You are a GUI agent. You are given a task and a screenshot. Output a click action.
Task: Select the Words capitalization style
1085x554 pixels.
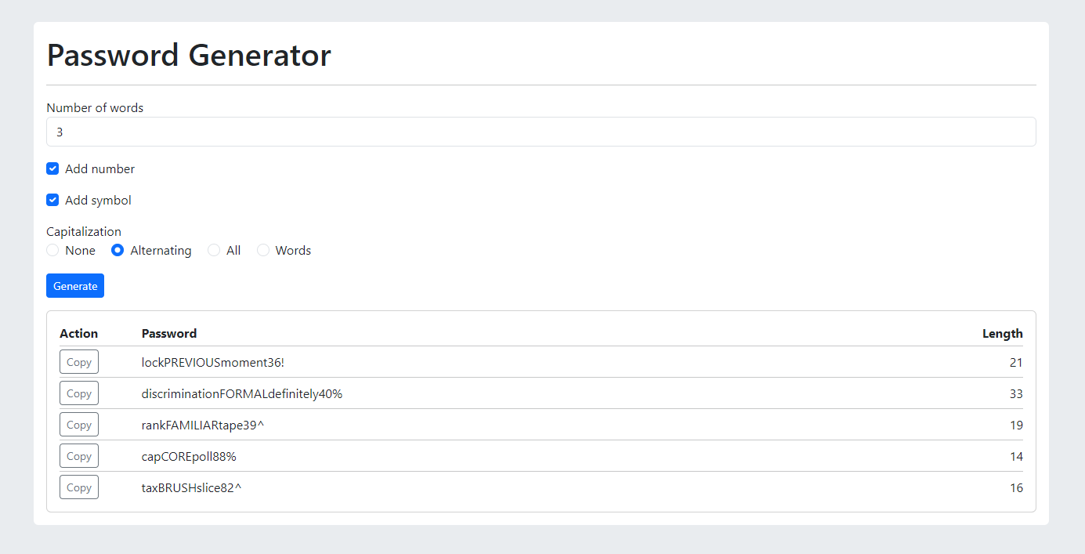[263, 250]
